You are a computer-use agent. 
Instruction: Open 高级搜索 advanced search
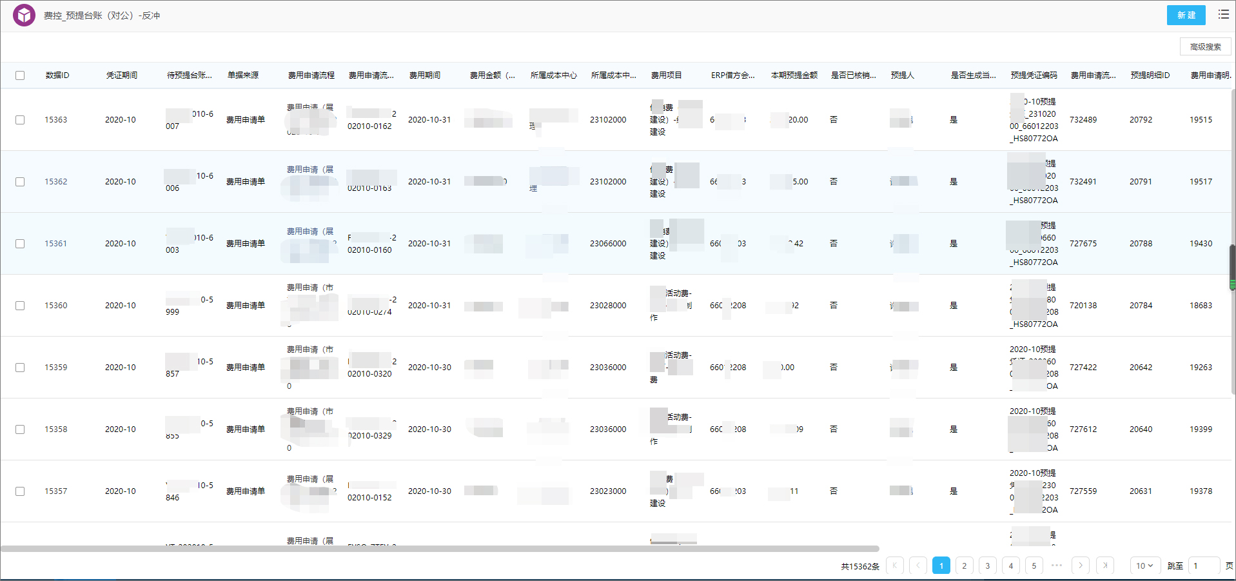[x=1205, y=47]
